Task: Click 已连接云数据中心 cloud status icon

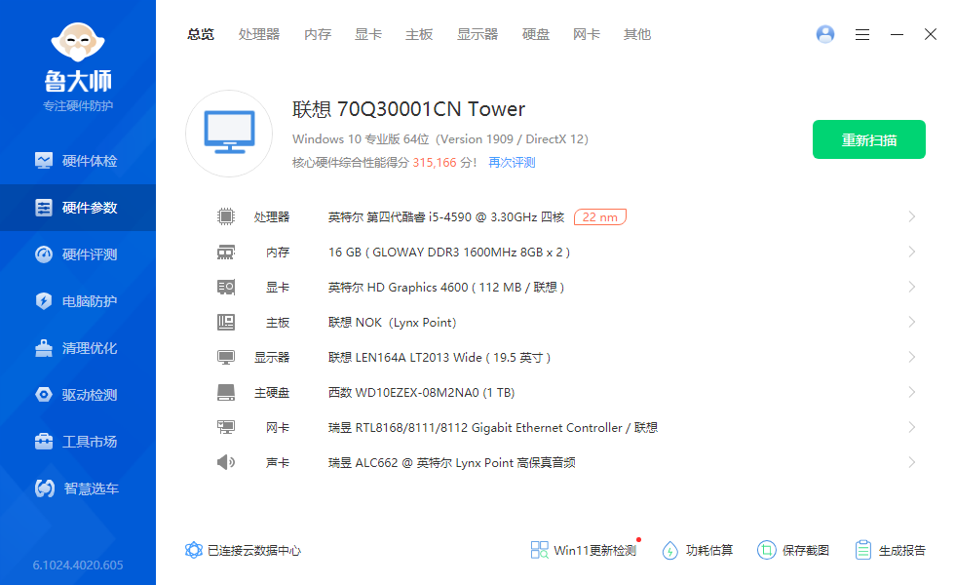Action: (x=194, y=550)
